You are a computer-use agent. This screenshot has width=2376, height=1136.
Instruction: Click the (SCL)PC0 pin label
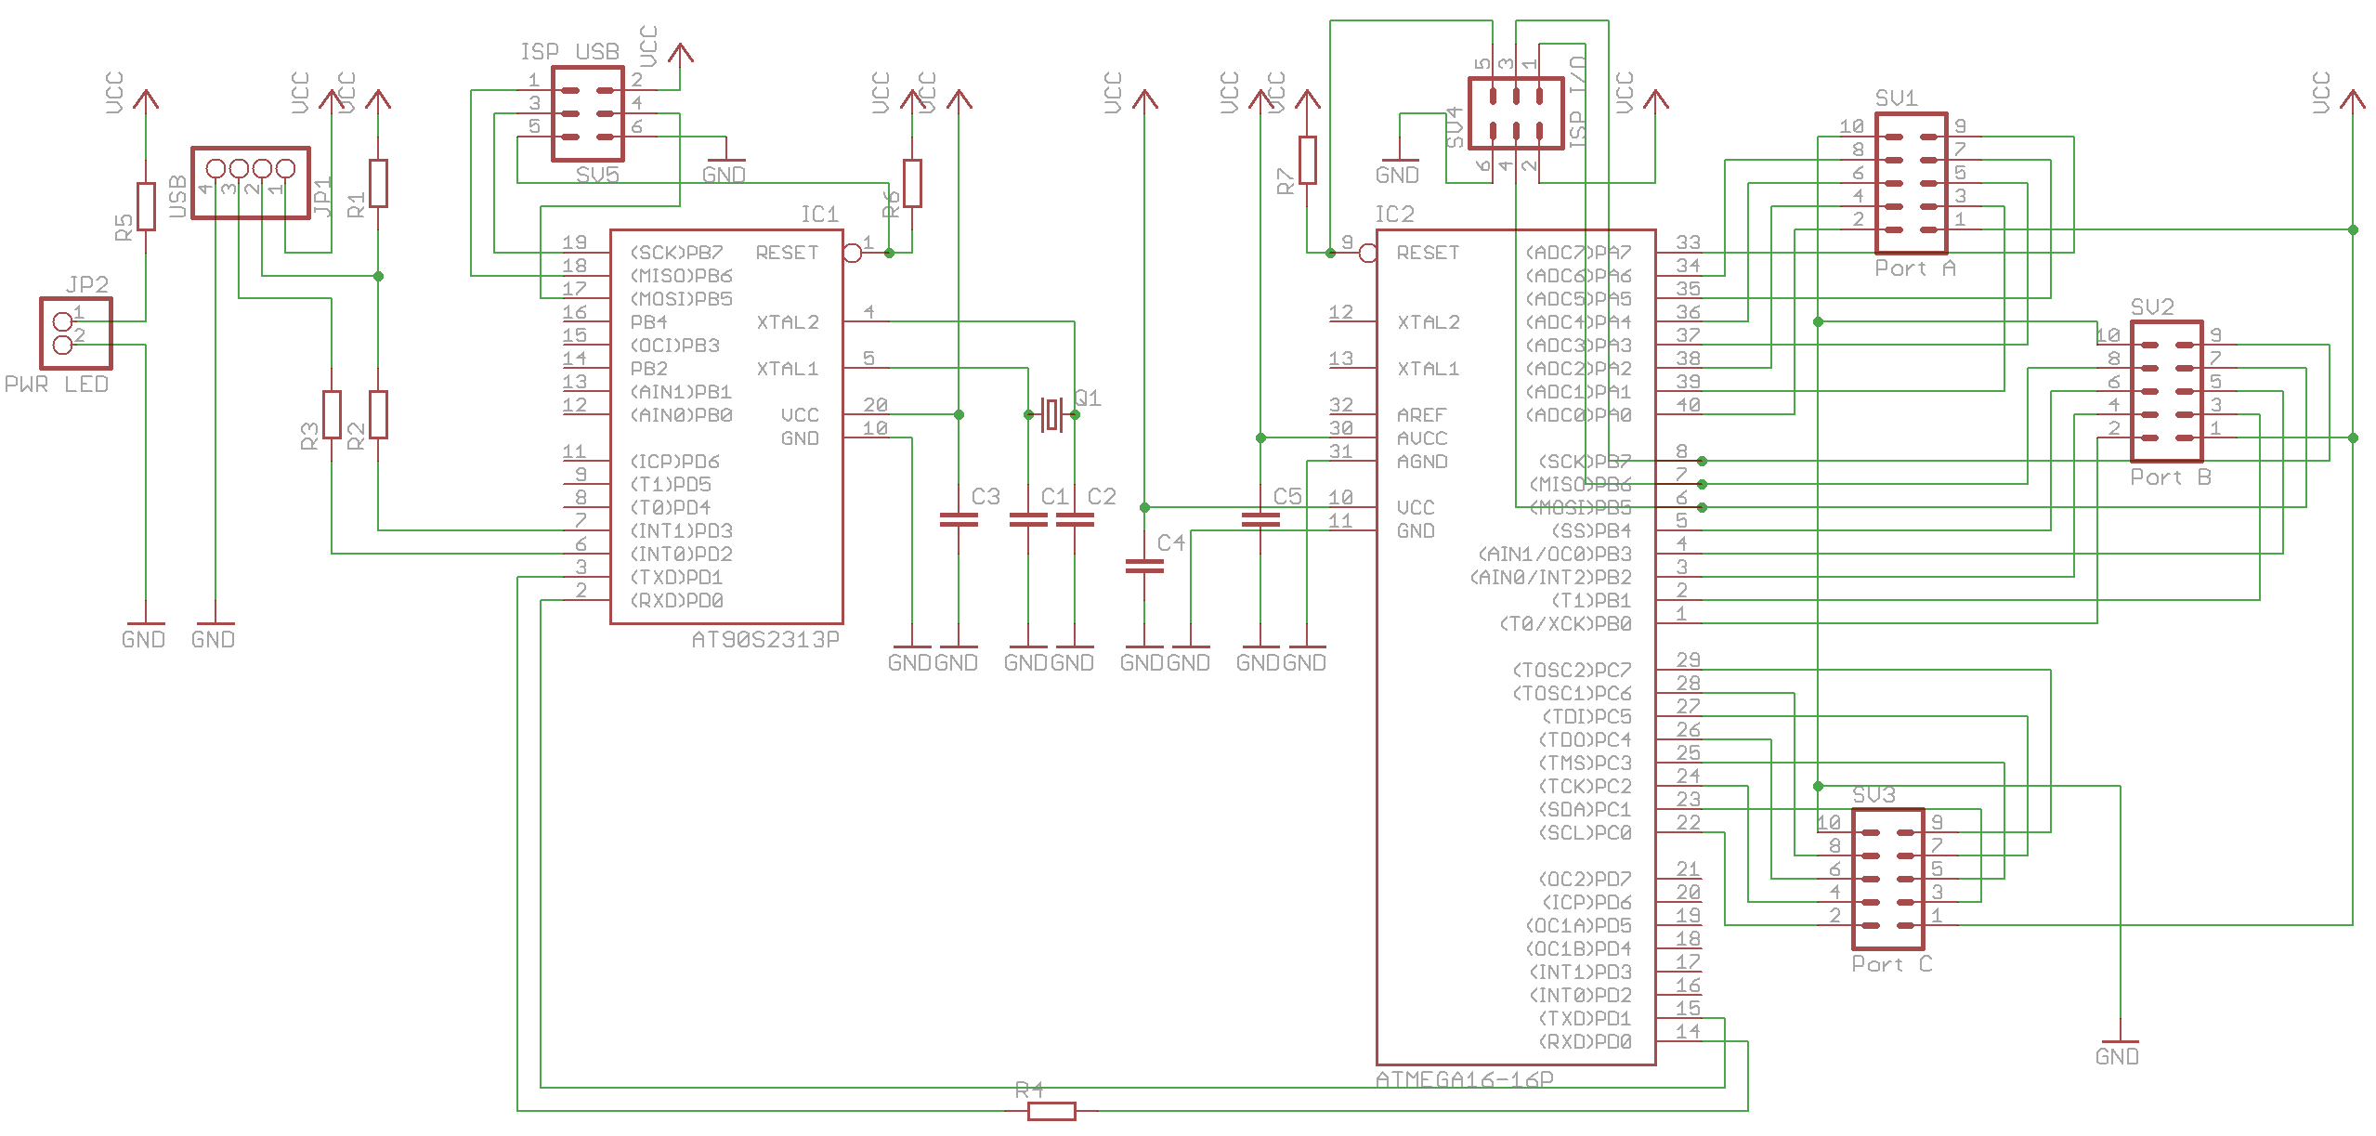click(x=1586, y=833)
